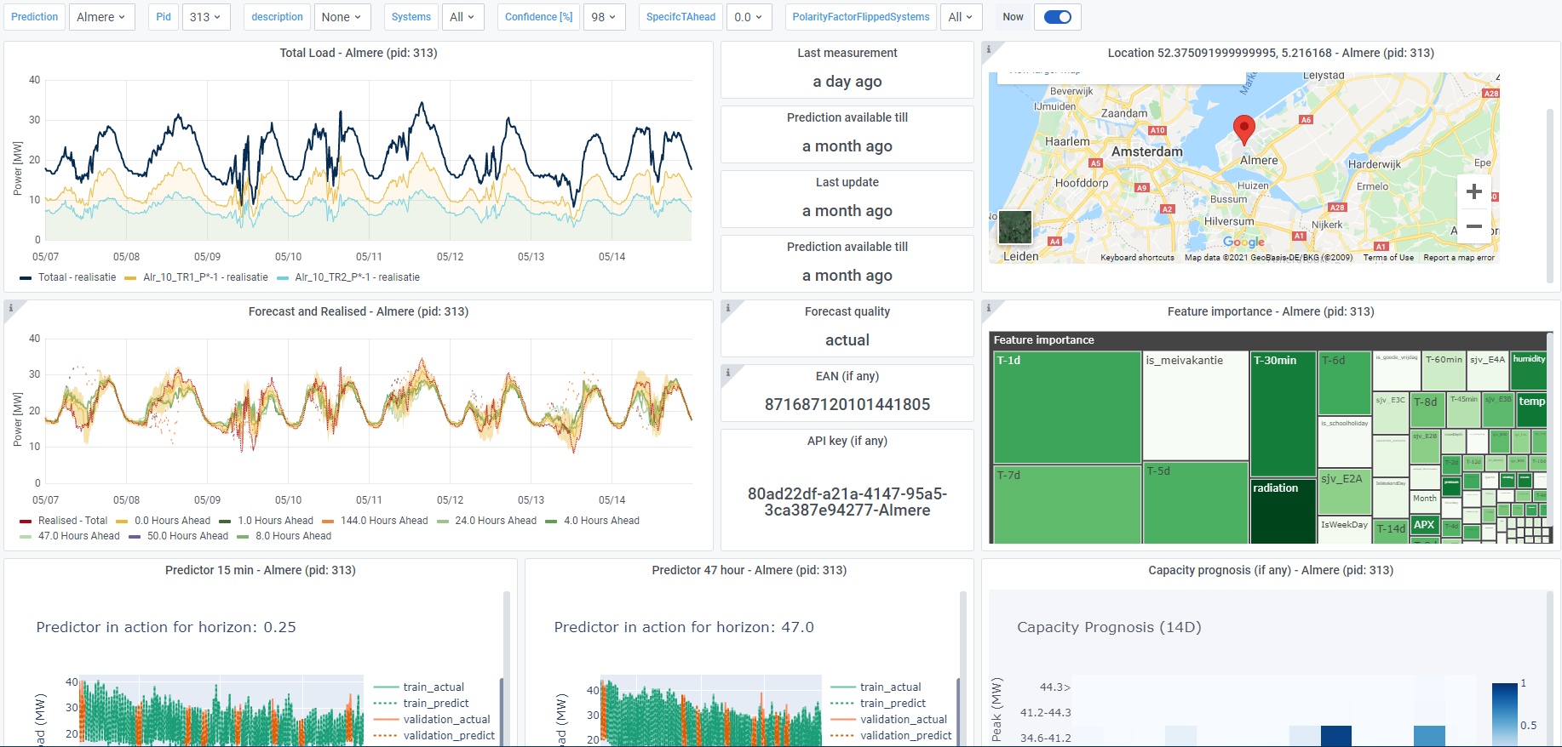The image size is (1562, 747).
Task: Open the Prediction dropdown showing Almere
Action: pos(101,17)
